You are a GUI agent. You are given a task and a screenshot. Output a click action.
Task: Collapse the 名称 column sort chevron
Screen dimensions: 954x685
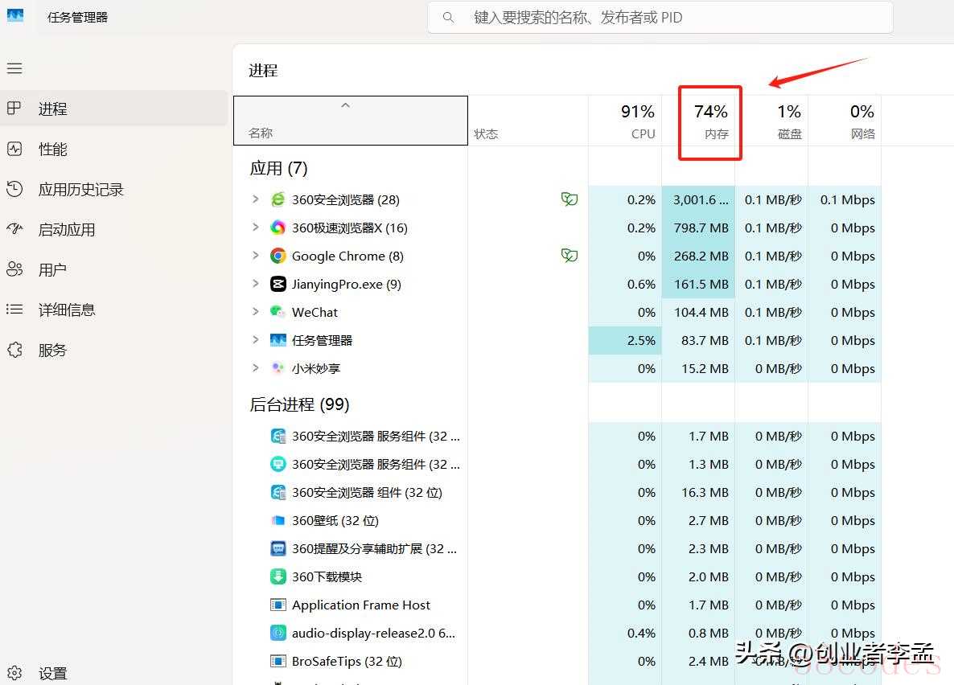pyautogui.click(x=346, y=105)
